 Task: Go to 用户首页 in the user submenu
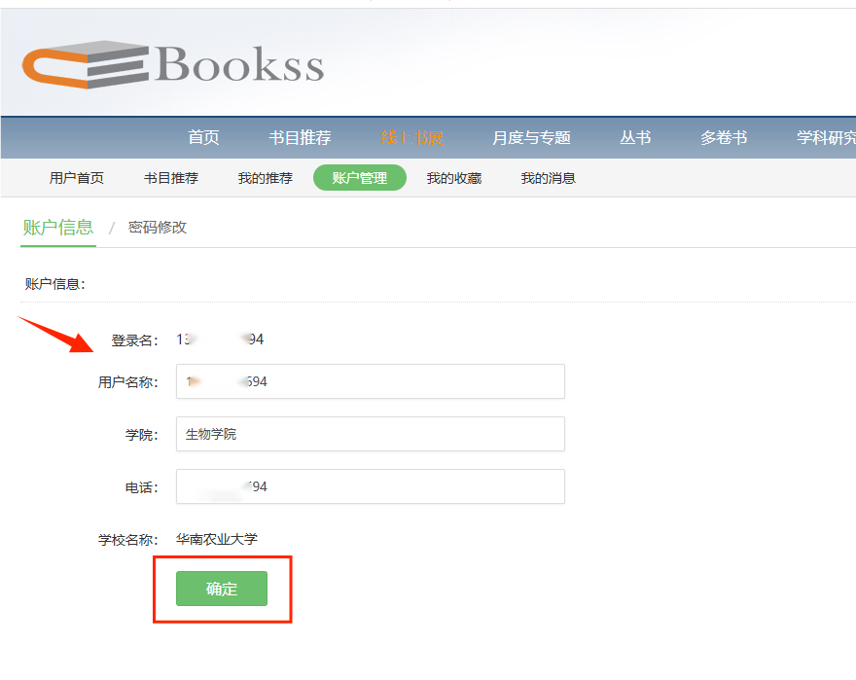pyautogui.click(x=77, y=178)
